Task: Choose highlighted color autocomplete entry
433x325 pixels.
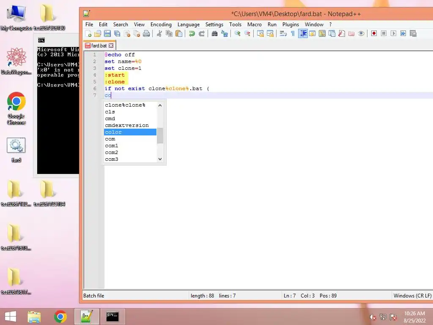Action: (x=130, y=132)
